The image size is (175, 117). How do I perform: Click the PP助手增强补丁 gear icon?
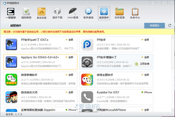click(x=87, y=62)
